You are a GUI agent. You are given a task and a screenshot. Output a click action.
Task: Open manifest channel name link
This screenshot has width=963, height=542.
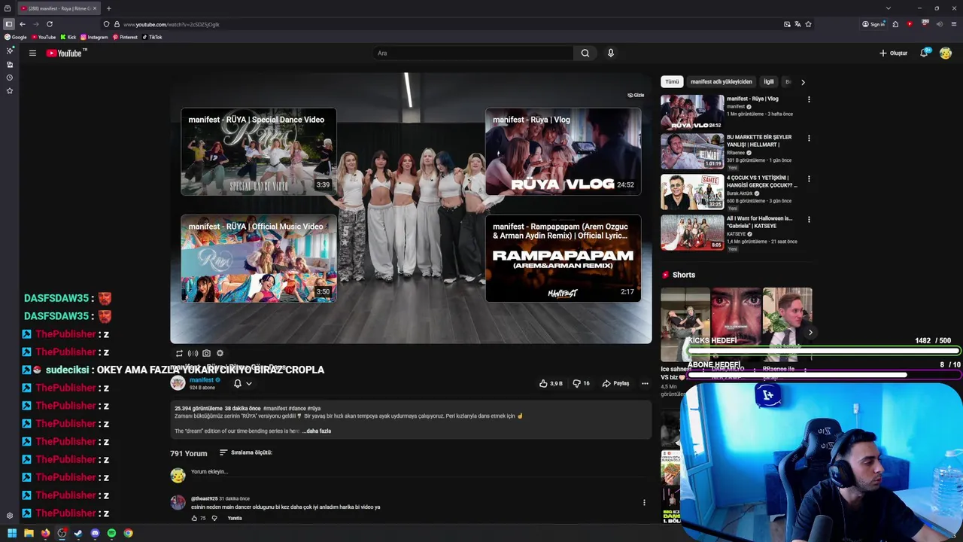click(x=202, y=380)
